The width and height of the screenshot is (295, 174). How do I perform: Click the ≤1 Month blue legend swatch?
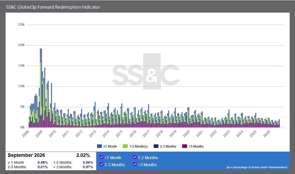click(x=99, y=146)
